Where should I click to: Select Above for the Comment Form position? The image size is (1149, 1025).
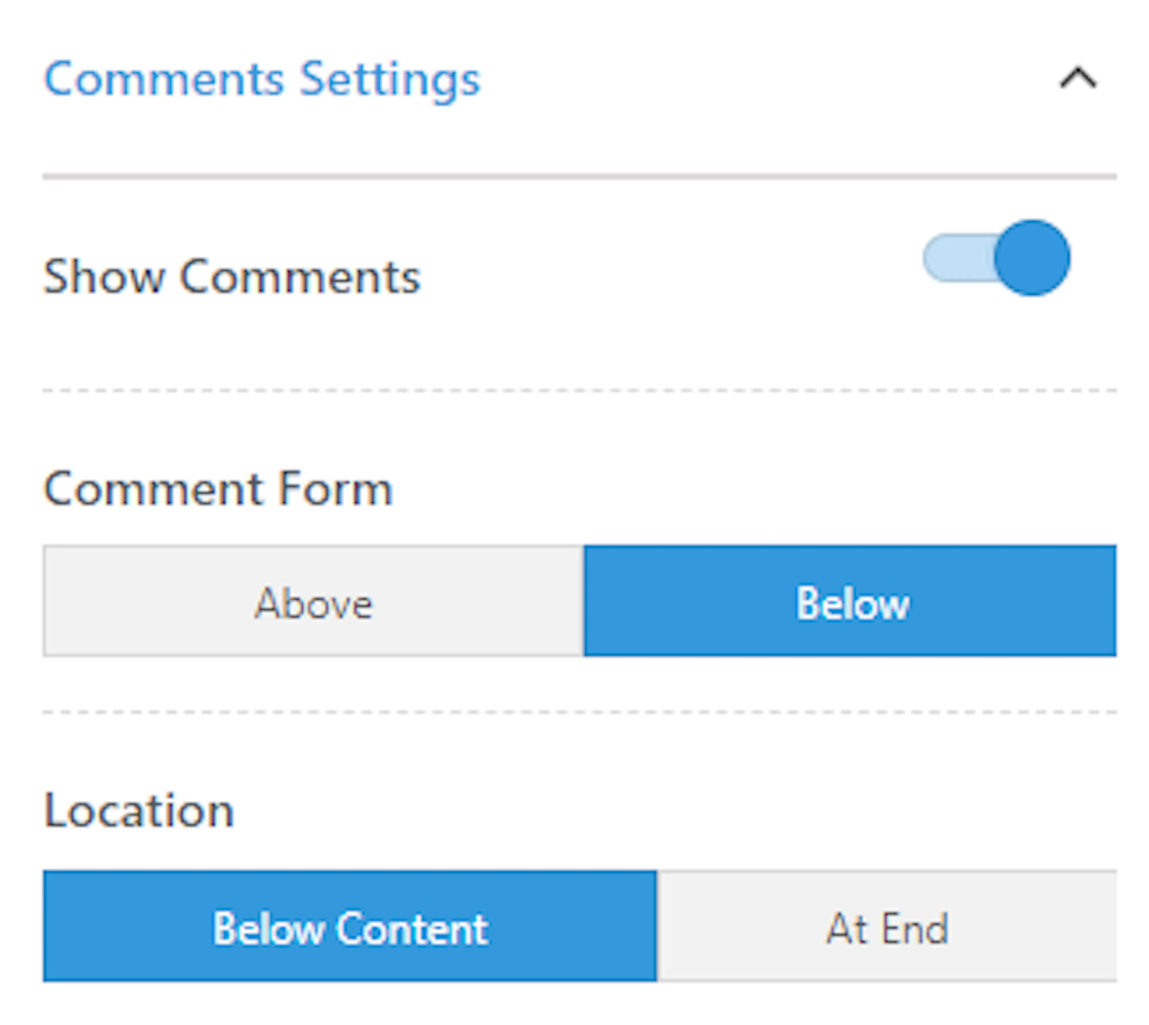[314, 600]
